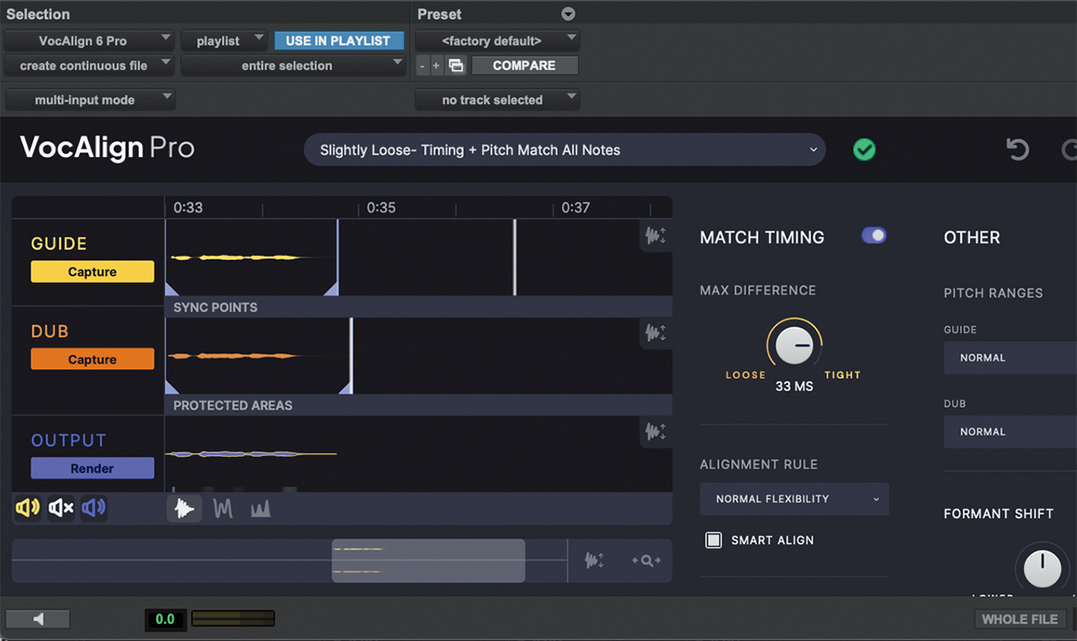Toggle the Match Timing switch off
This screenshot has height=641, width=1077.
(x=872, y=235)
